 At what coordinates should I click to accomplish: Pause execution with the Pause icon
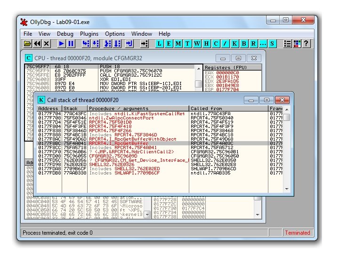71,44
